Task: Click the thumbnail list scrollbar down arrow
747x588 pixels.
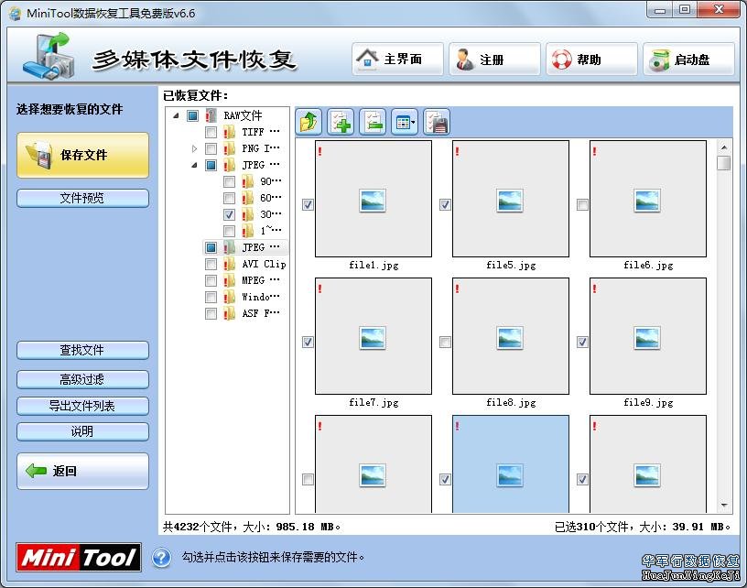Action: click(723, 506)
